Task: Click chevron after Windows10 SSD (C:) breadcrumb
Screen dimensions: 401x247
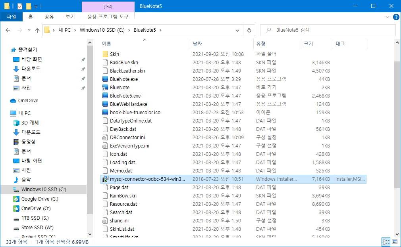Action: coord(129,30)
